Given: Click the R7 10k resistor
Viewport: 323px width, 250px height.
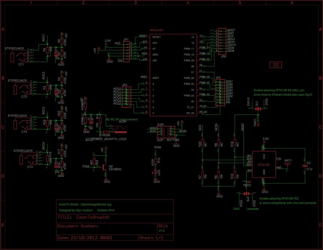Looking at the screenshot, I should tap(203, 174).
